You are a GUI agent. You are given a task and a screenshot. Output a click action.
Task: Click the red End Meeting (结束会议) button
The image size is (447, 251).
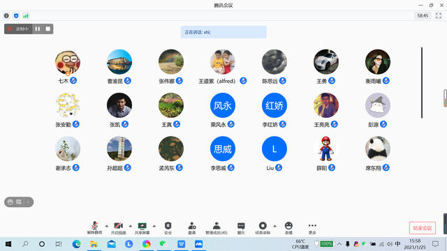pos(422,228)
